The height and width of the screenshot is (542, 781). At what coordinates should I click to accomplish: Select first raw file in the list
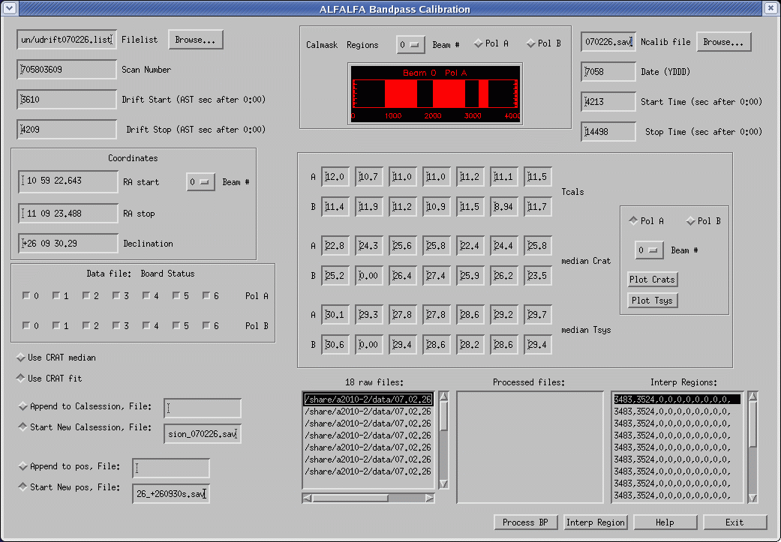tap(368, 400)
